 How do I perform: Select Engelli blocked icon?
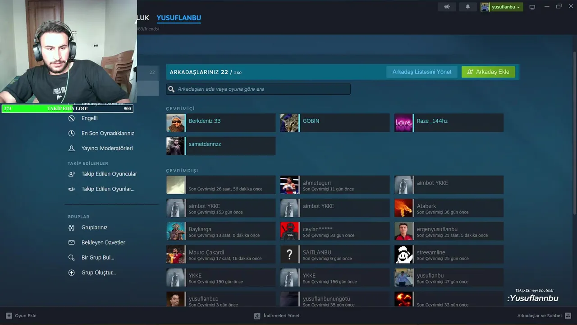click(72, 118)
